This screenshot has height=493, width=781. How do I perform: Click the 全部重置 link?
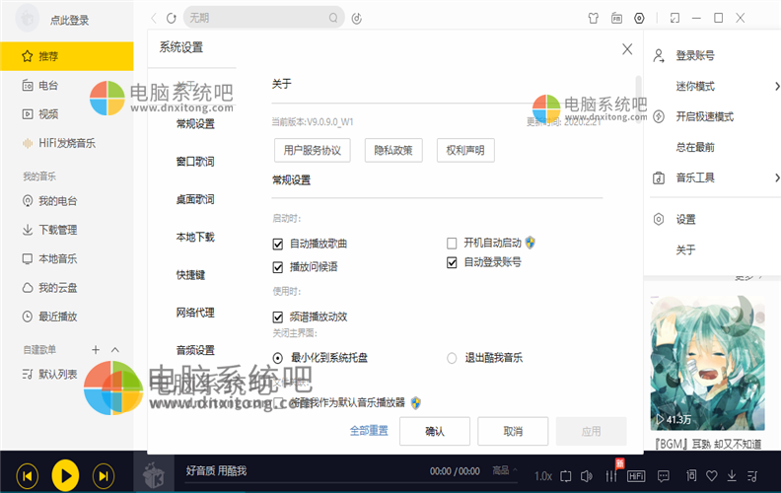coord(369,431)
